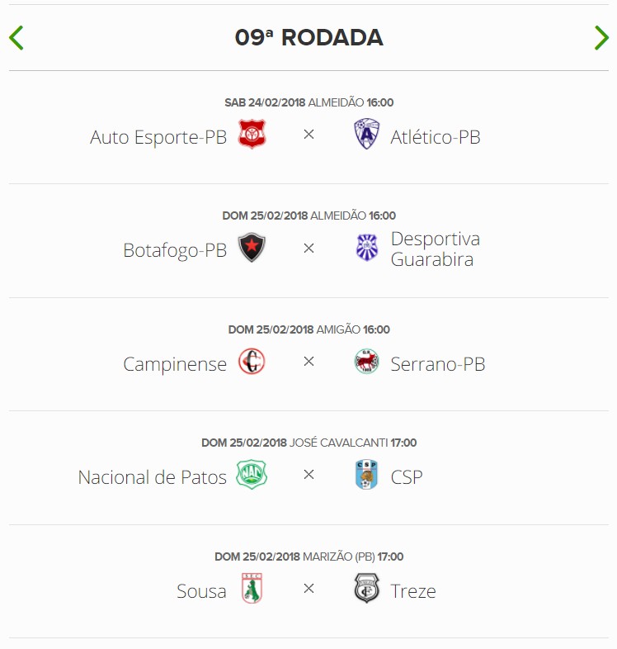Click the Nacional de Patos team name
617x649 pixels.
coord(152,477)
